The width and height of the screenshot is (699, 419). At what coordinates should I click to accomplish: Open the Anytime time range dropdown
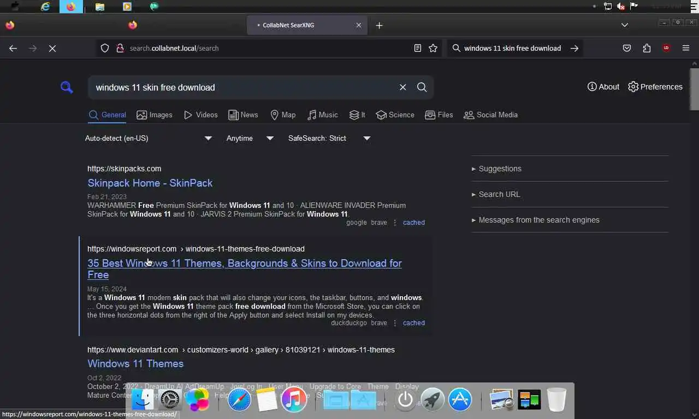[x=250, y=138]
